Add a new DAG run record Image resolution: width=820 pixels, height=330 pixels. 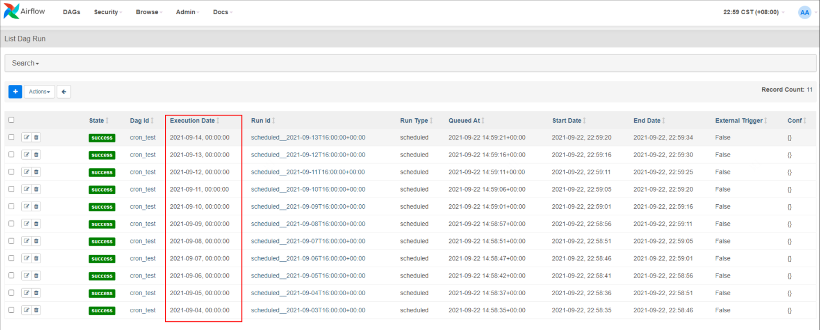point(15,92)
